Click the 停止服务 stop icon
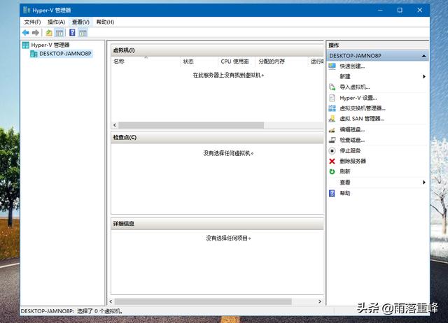The width and height of the screenshot is (448, 323). 332,150
